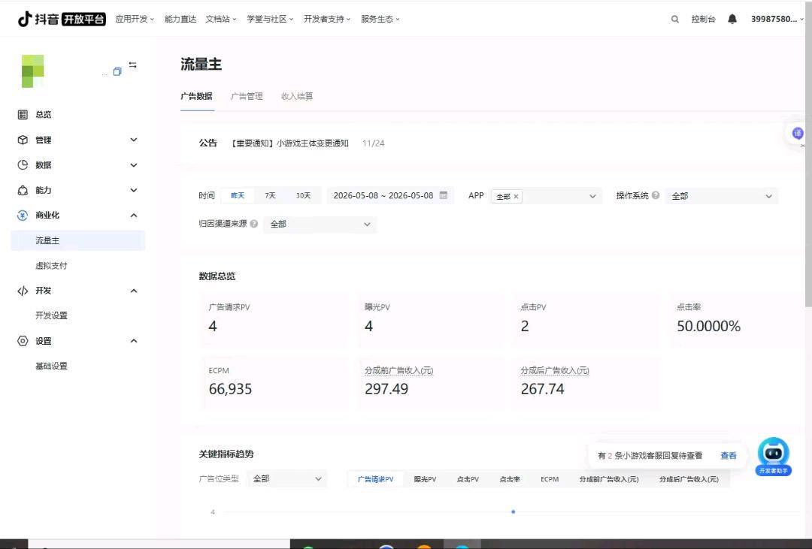The image size is (812, 549).
Task: Open the 归因渠道来源 dropdown
Action: coord(320,224)
